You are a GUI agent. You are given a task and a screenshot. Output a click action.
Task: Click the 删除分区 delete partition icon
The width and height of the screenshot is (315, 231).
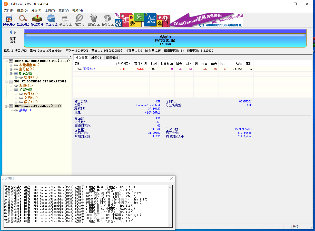tap(94, 20)
